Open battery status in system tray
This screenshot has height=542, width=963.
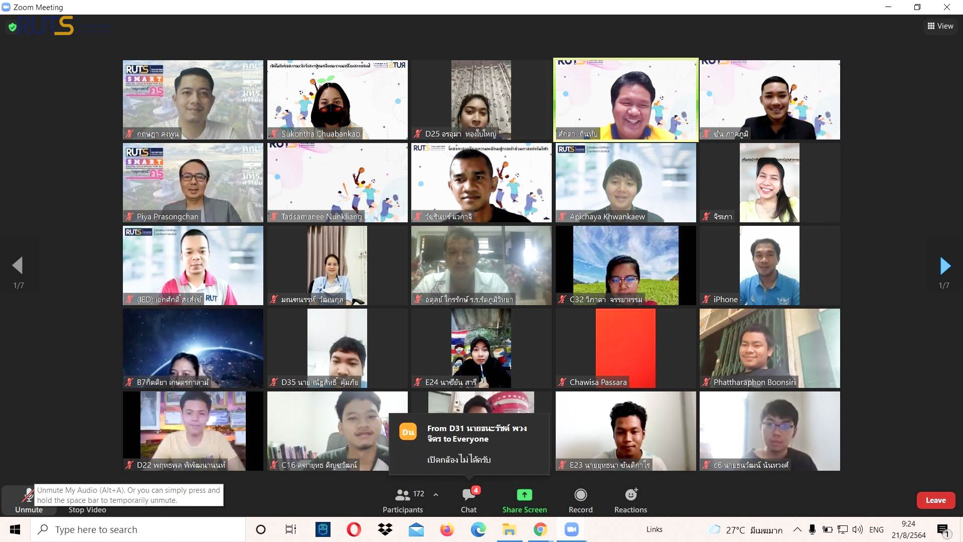(x=828, y=529)
